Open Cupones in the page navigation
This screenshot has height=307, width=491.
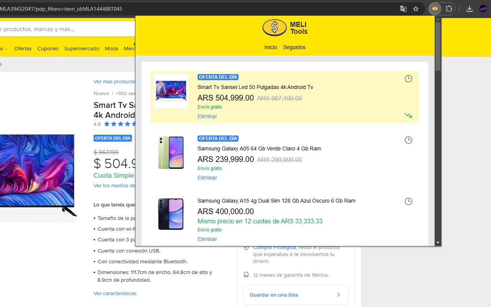pyautogui.click(x=48, y=49)
